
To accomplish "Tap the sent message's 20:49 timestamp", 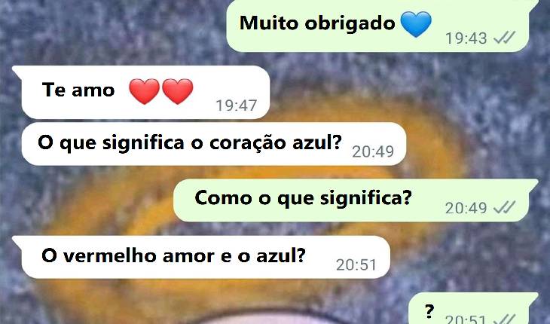I will [x=466, y=208].
